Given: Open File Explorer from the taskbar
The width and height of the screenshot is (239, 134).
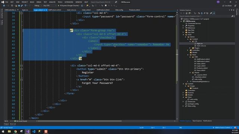Looking at the screenshot, I should tap(9, 131).
